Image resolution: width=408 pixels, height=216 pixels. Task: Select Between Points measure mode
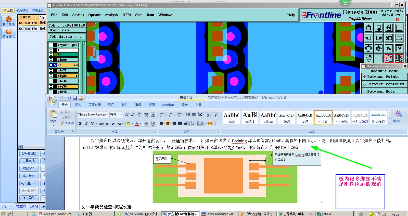pyautogui.click(x=384, y=77)
